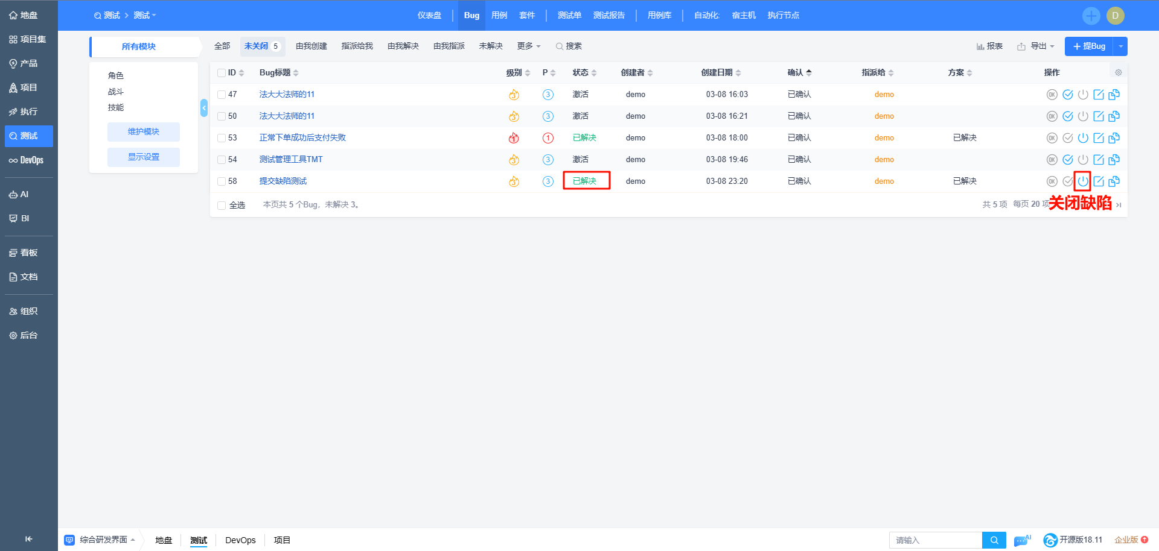Click the 提Bug create button
This screenshot has height=551, width=1159.
click(1089, 46)
